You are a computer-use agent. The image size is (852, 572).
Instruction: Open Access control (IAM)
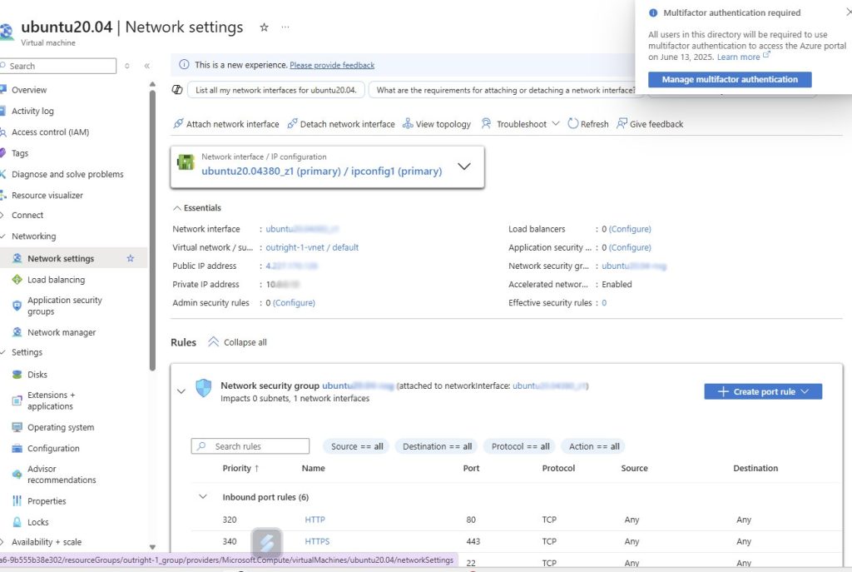pos(50,132)
